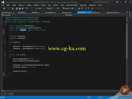132x99 pixels.
Task: Click the vertical scrollbar thumb in editor
Action: pyautogui.click(x=127, y=42)
